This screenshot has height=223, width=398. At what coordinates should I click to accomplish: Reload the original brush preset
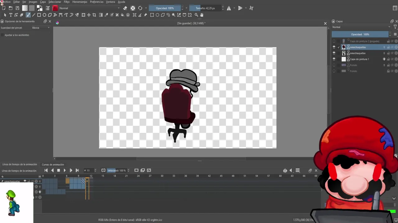140,8
